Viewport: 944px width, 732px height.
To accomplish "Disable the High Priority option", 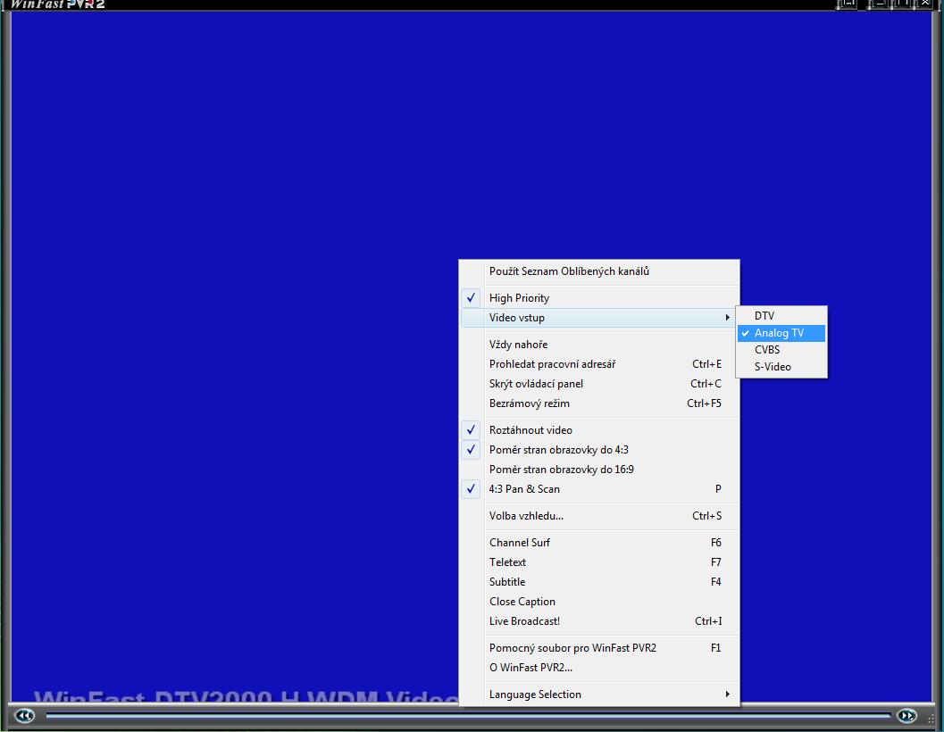I will 519,298.
